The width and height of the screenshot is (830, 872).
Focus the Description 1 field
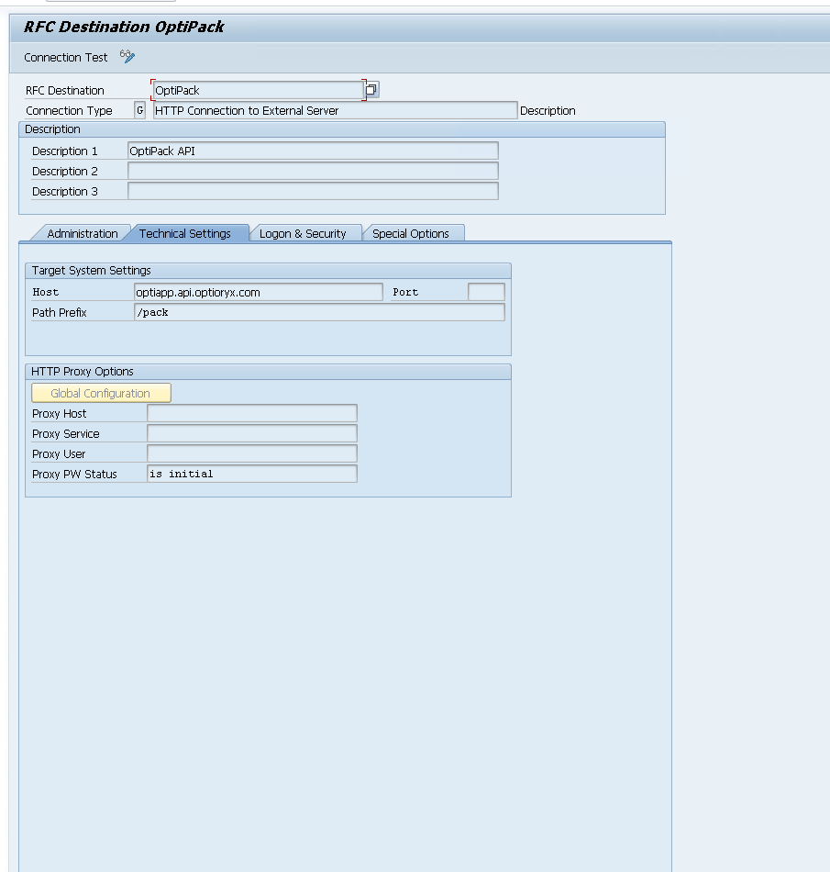coord(313,151)
